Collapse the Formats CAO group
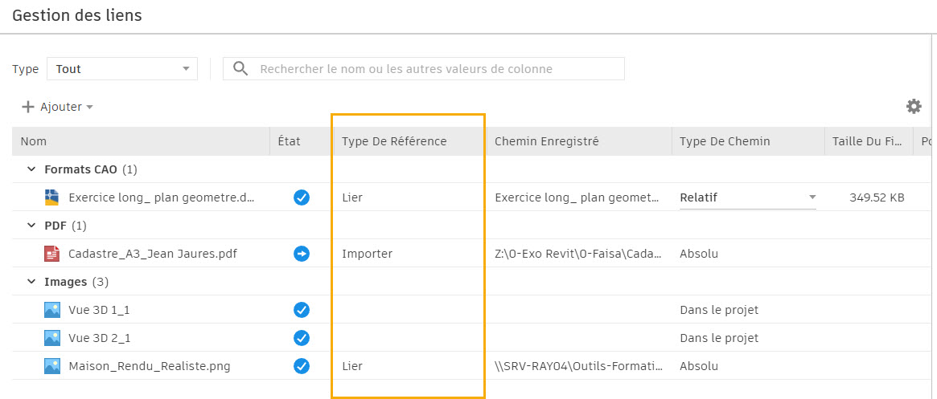The image size is (937, 399). pyautogui.click(x=31, y=169)
